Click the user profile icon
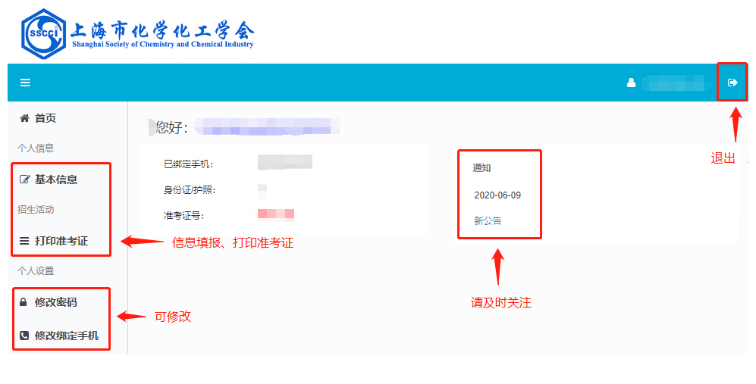 point(631,83)
